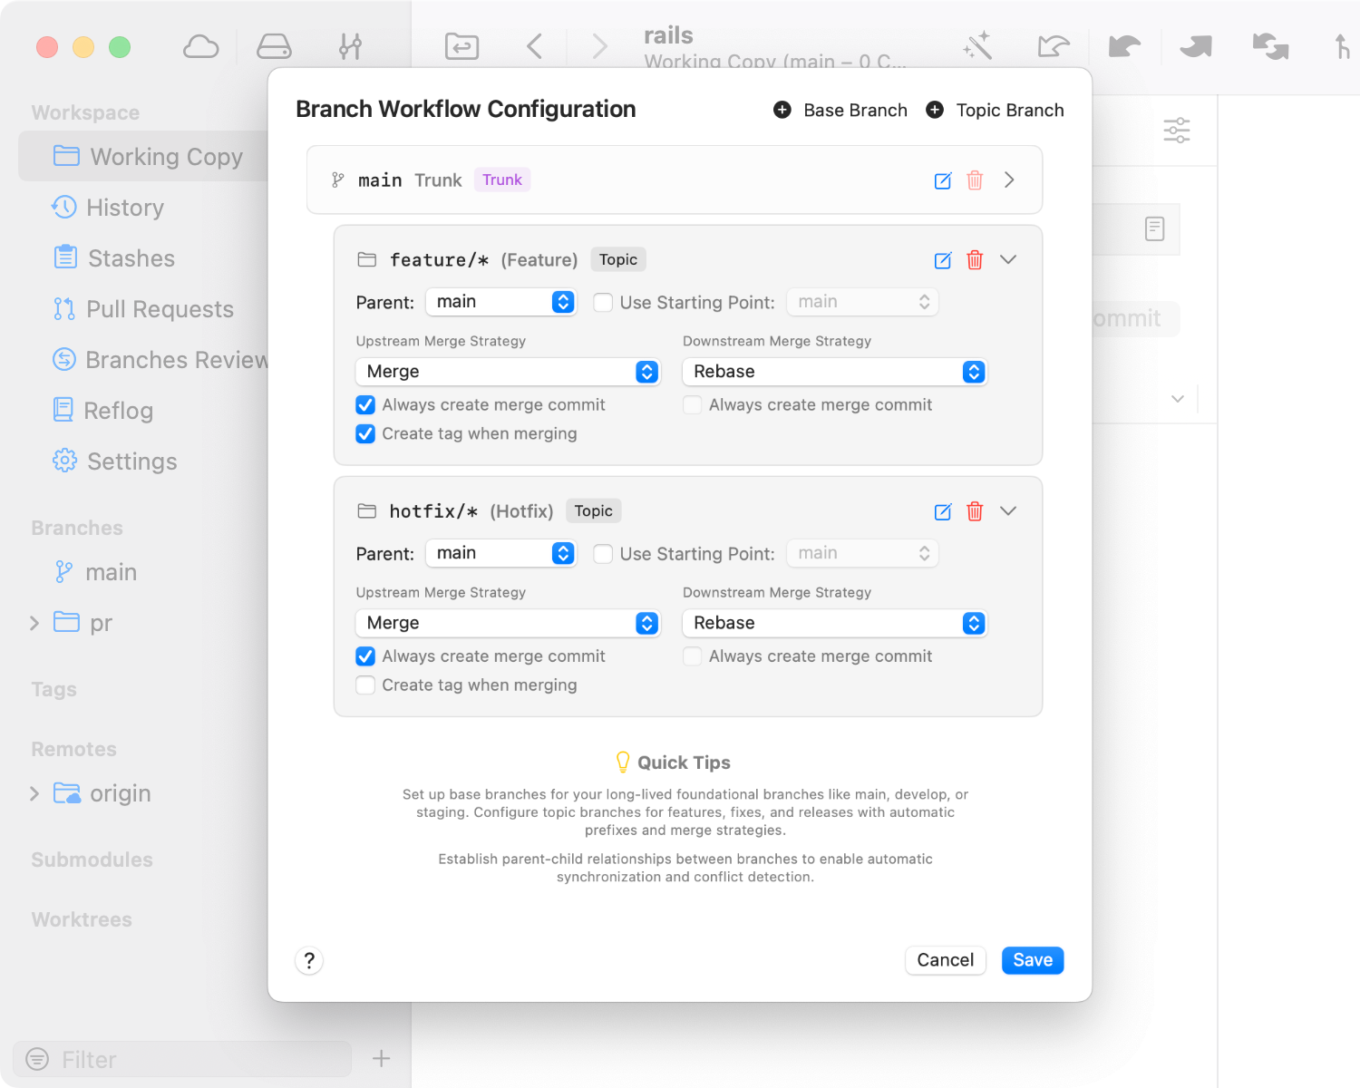Viewport: 1360px width, 1088px height.
Task: Click the navigate back arrow
Action: pyautogui.click(x=535, y=46)
